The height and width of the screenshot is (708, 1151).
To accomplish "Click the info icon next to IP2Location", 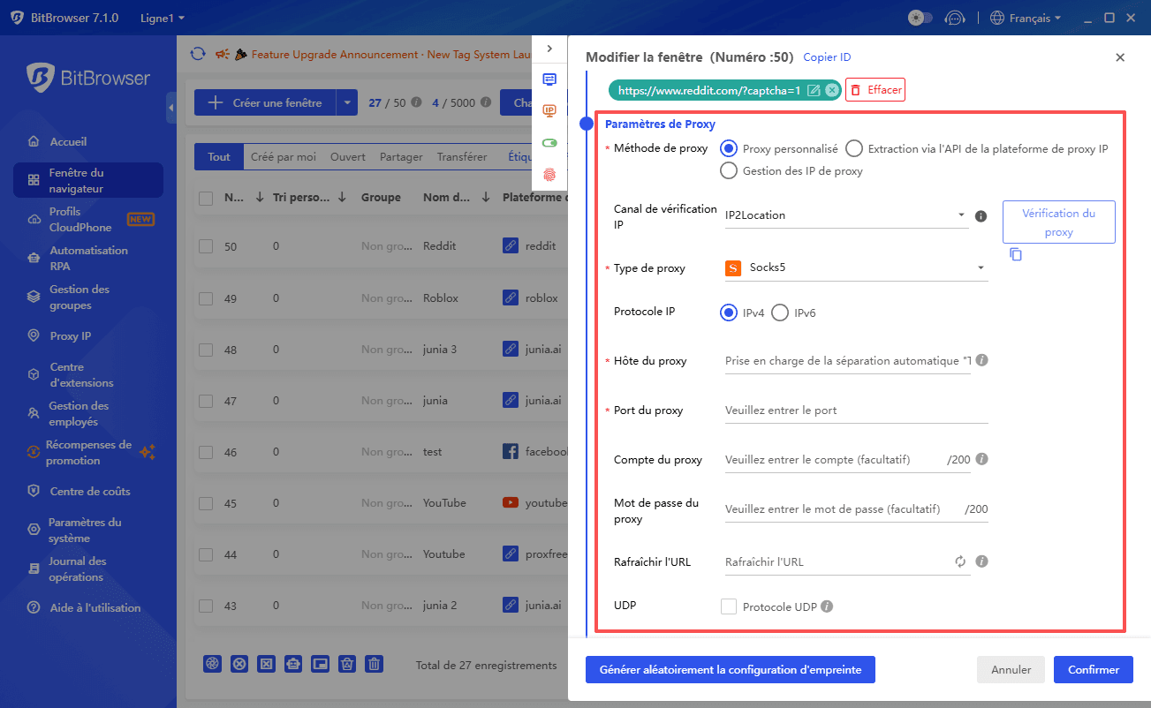I will click(981, 216).
